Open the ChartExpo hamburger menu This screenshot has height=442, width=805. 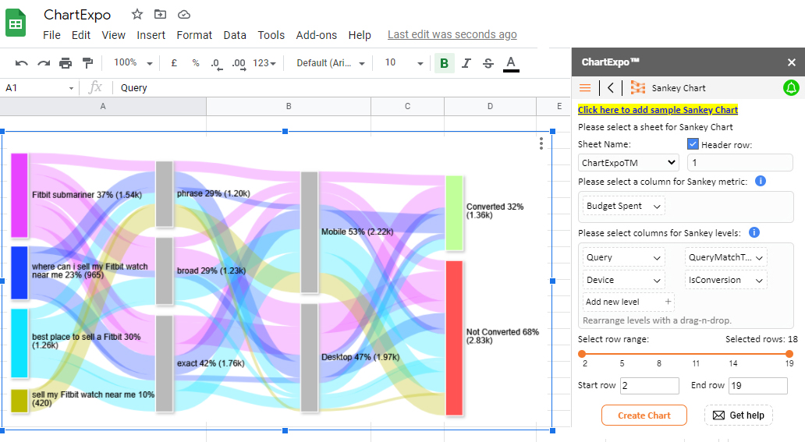[585, 88]
